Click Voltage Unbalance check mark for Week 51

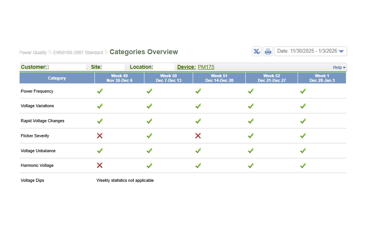[x=198, y=151]
